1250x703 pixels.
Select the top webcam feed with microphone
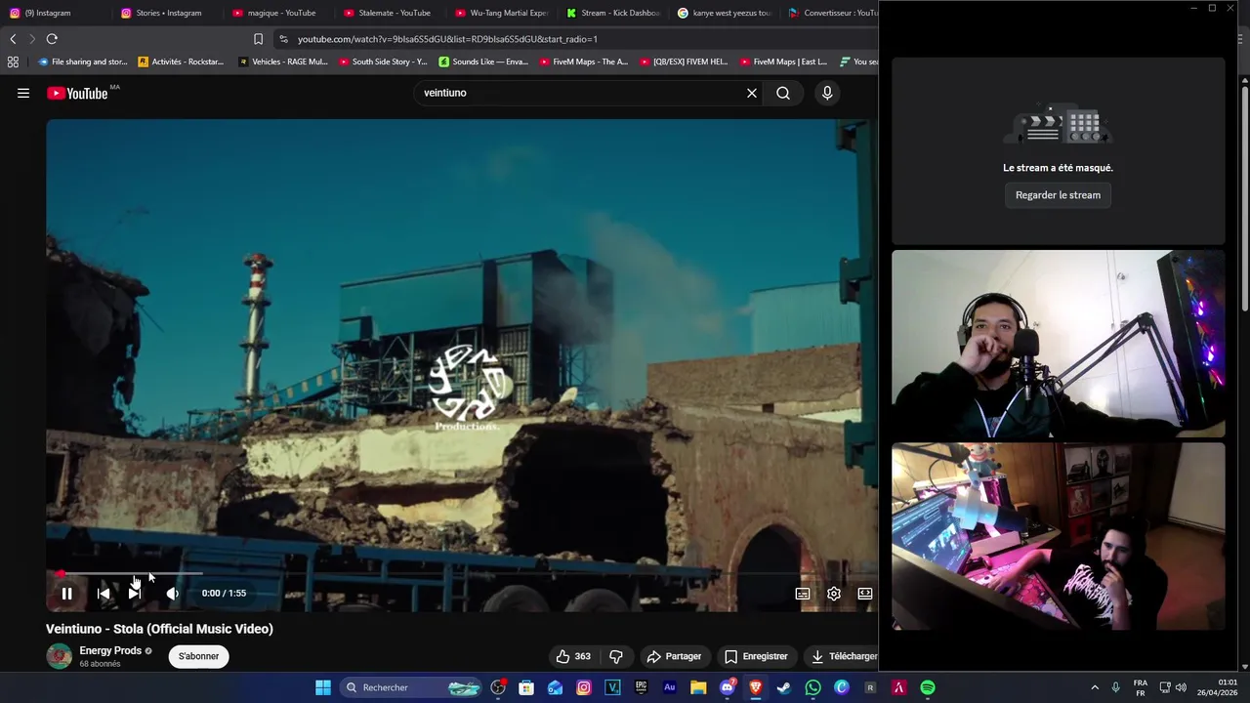[1058, 344]
